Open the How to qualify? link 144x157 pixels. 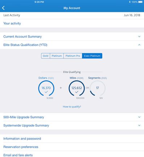tap(72, 106)
